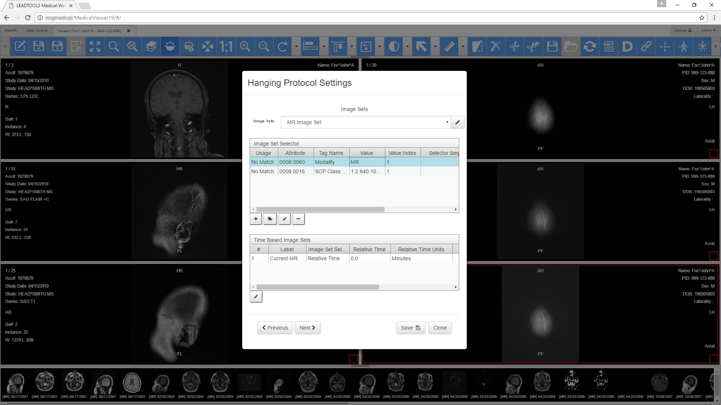
Task: Select the Scissors cut tool
Action: coord(514,46)
